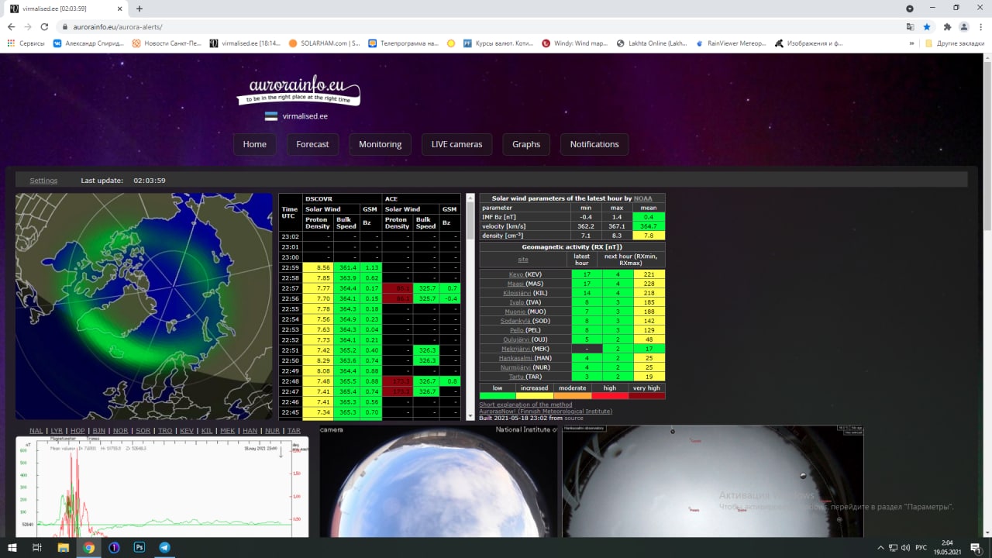Open the NOAA link in table header
Image resolution: width=992 pixels, height=558 pixels.
(x=643, y=198)
